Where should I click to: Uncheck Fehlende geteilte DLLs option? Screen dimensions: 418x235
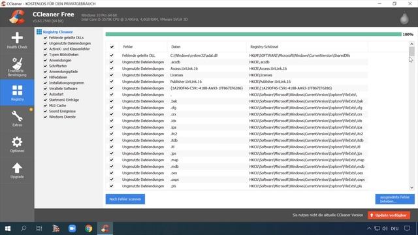pos(45,38)
